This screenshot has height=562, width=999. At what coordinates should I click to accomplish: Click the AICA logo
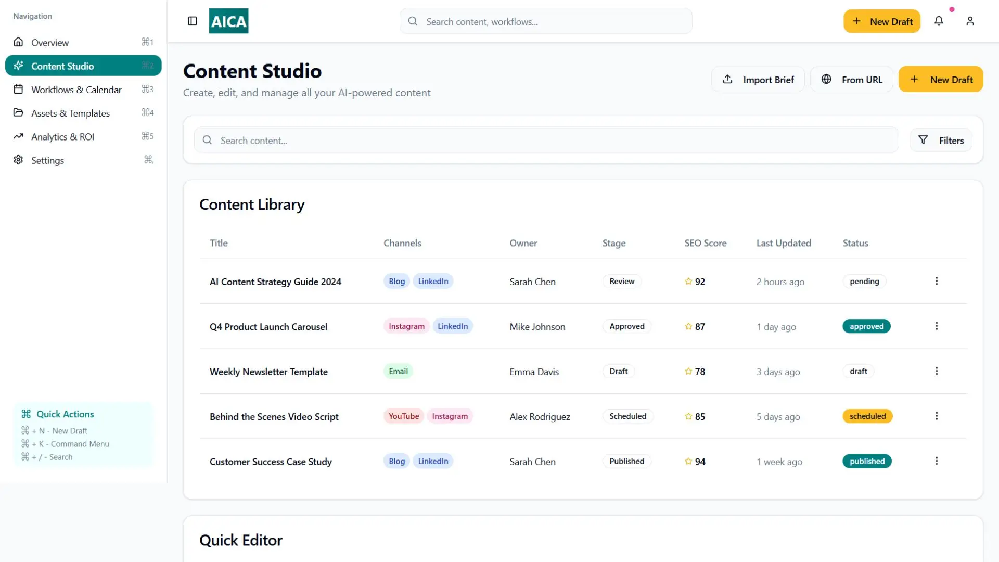(x=228, y=21)
